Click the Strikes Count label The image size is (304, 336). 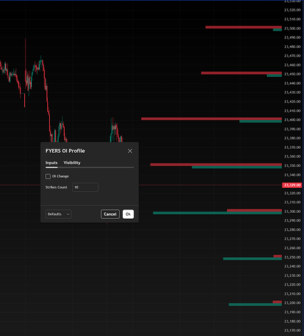(56, 187)
